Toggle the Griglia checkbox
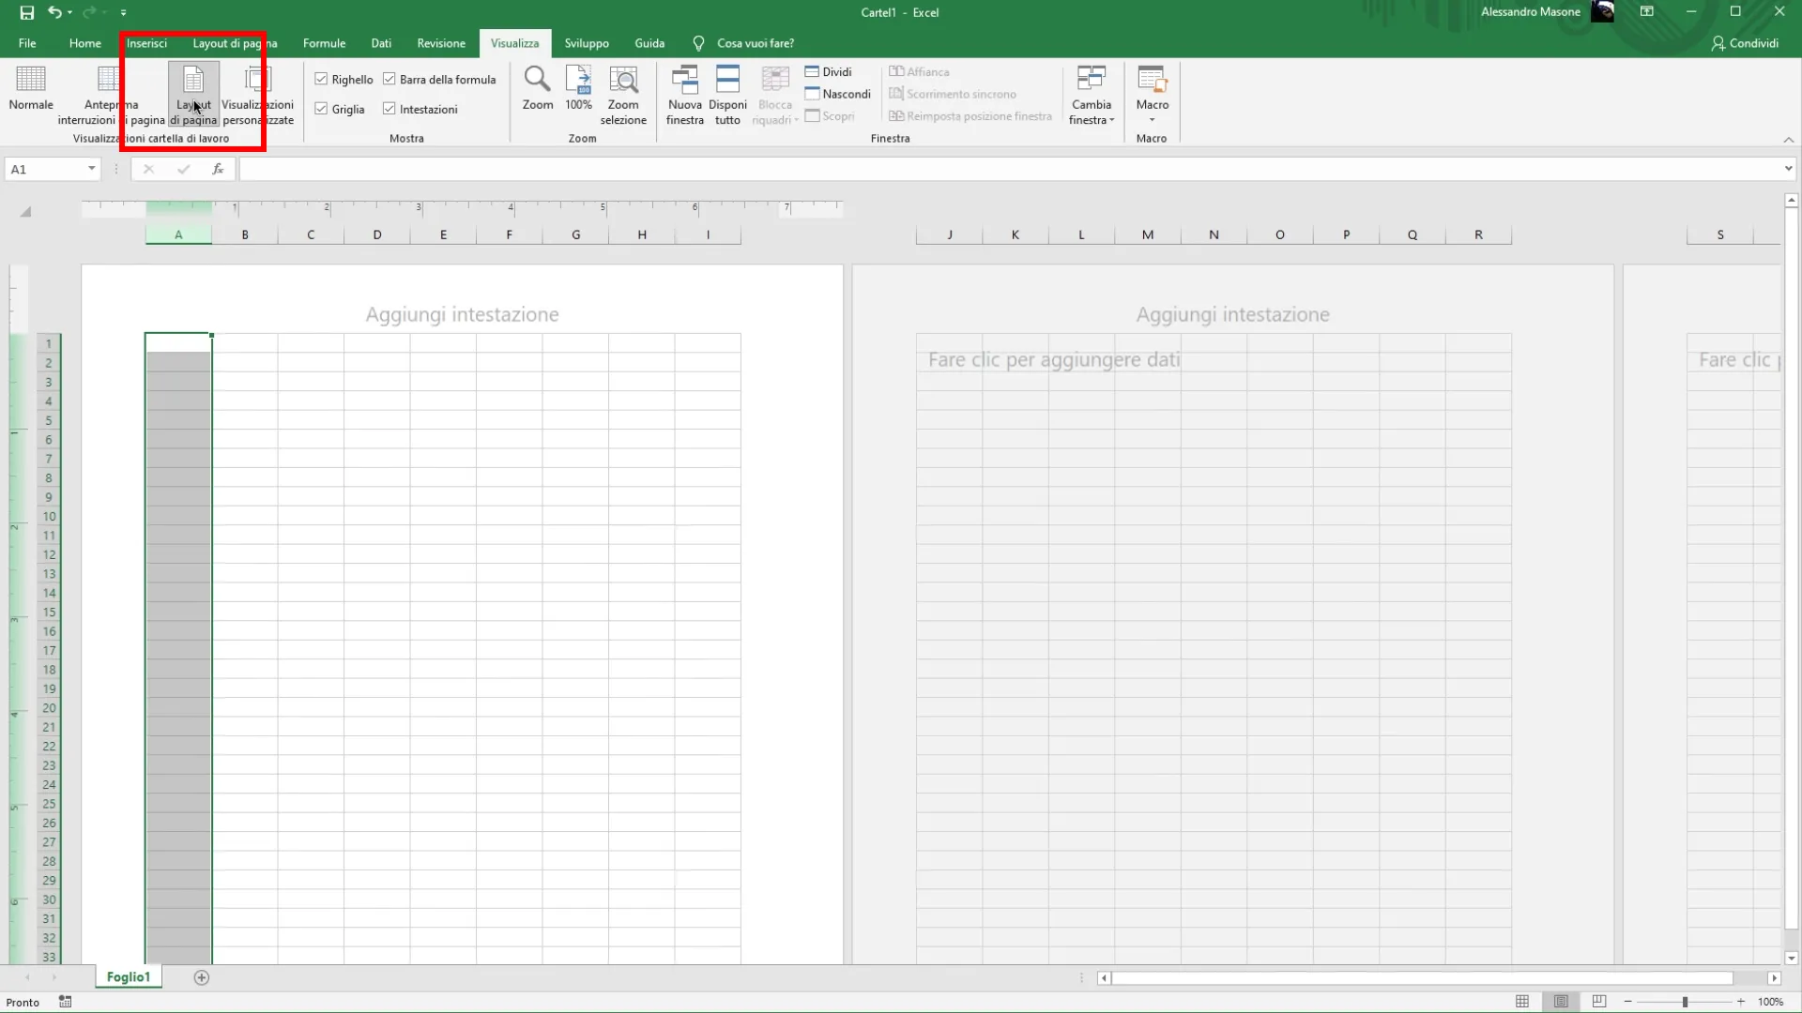 point(321,109)
